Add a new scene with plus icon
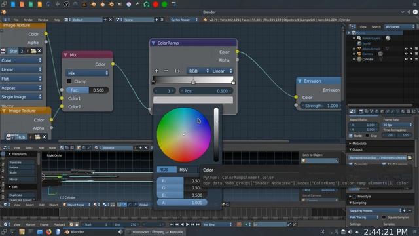Image resolution: width=419 pixels, height=236 pixels. [x=157, y=20]
